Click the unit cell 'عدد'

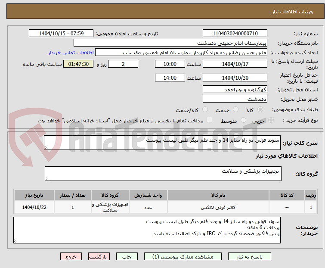pos(148,207)
